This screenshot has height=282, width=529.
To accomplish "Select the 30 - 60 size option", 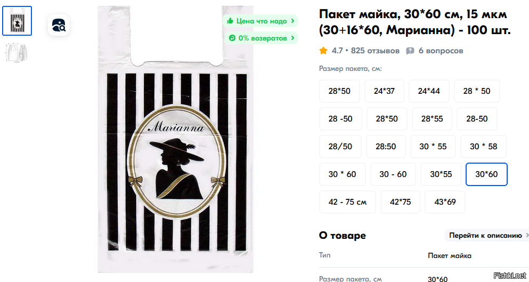I will [393, 174].
